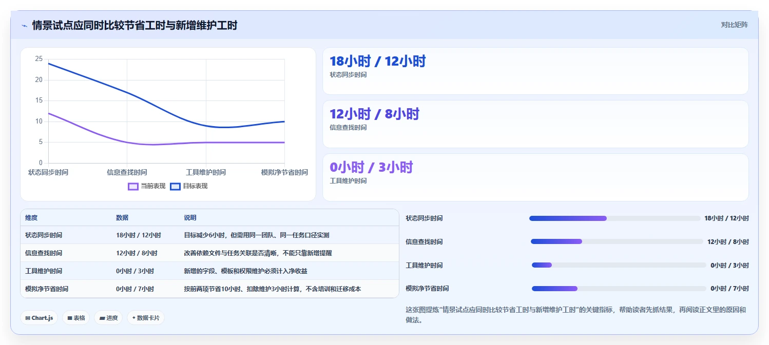
Task: Toggle the 目标表现 legend swatch
Action: [x=175, y=186]
